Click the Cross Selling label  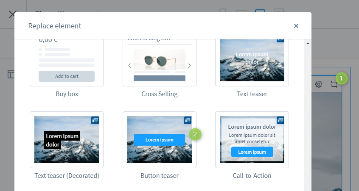160,94
